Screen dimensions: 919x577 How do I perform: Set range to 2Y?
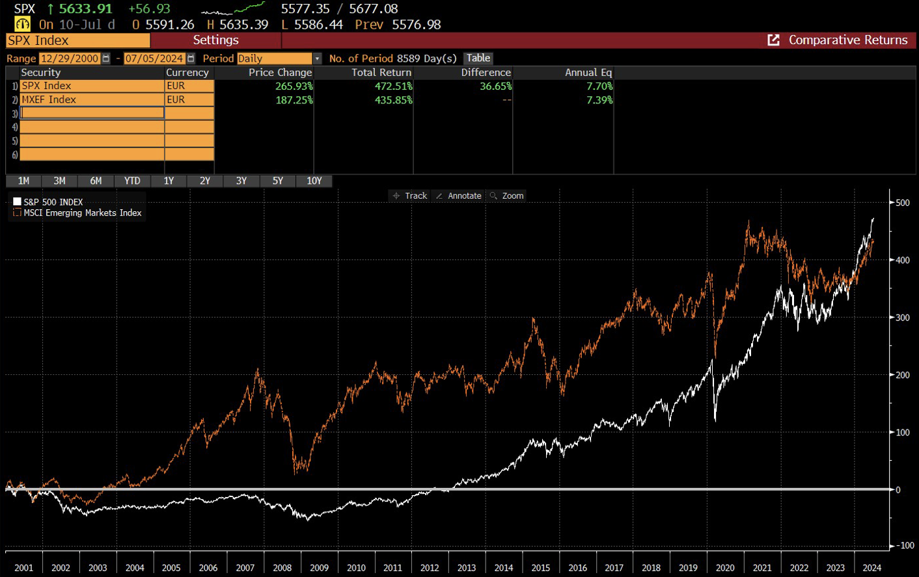(205, 181)
